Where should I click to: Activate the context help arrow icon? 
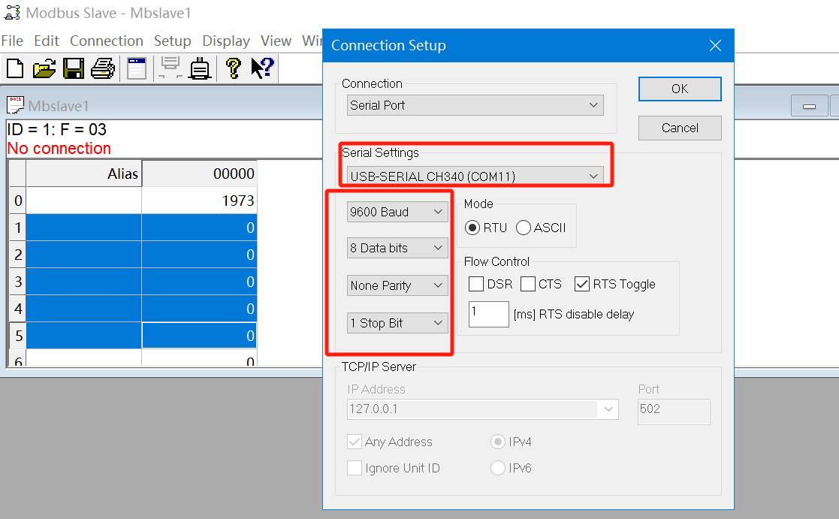point(262,68)
